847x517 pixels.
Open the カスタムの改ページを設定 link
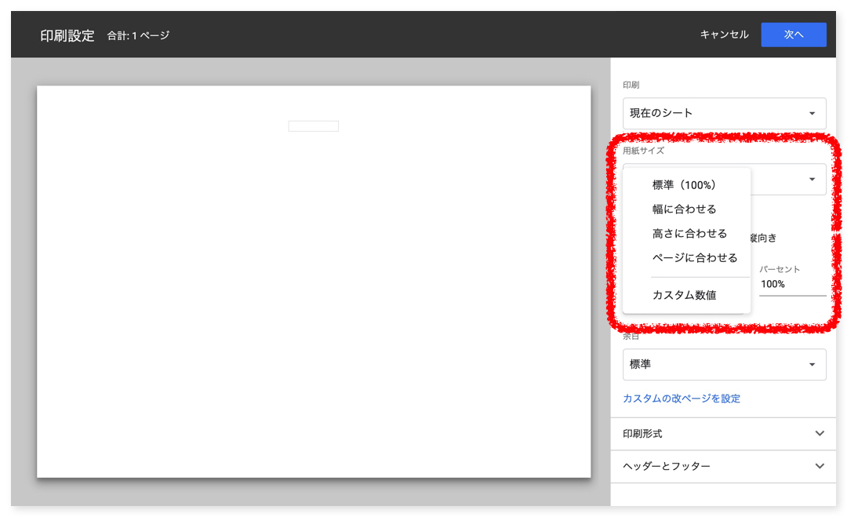[x=681, y=399]
